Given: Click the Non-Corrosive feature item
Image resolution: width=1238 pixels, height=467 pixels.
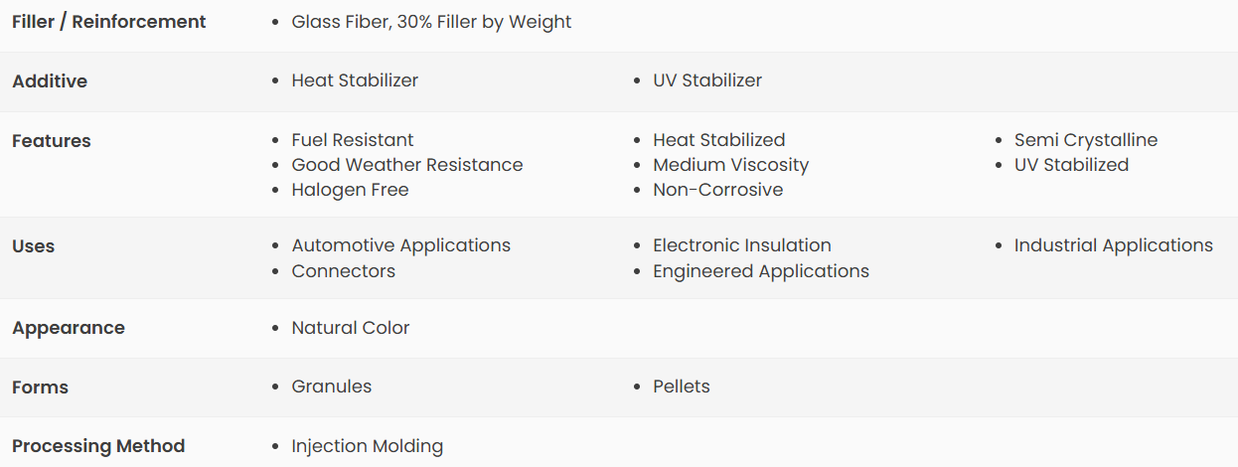Looking at the screenshot, I should click(x=718, y=190).
